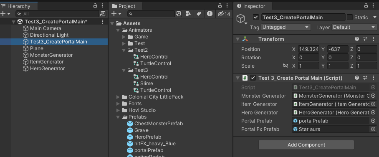
Task: Collapse the Animators folder
Action: [x=118, y=30]
